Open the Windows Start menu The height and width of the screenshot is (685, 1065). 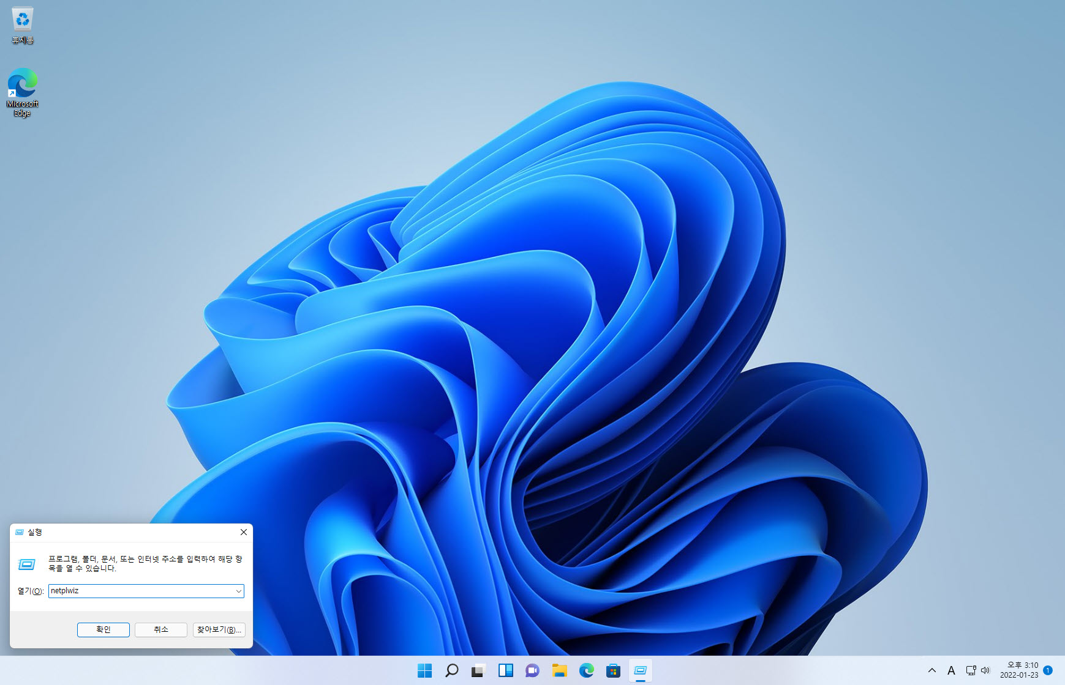424,670
